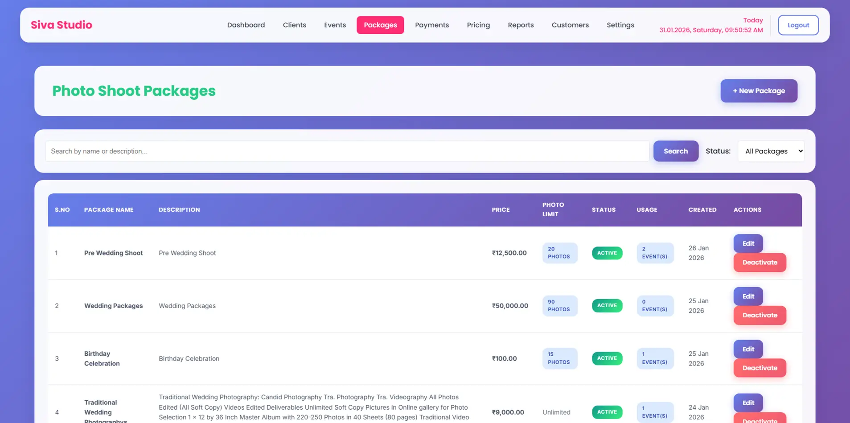Expand the All Packages status dropdown
This screenshot has height=423, width=850.
[x=771, y=151]
